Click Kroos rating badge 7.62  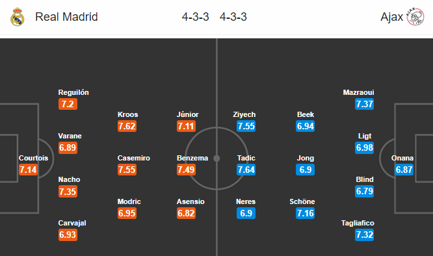click(x=127, y=126)
